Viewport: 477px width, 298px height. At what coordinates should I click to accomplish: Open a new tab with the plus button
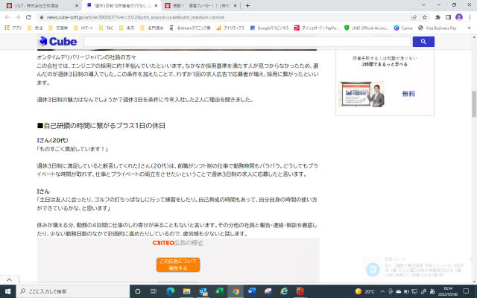click(x=247, y=5)
